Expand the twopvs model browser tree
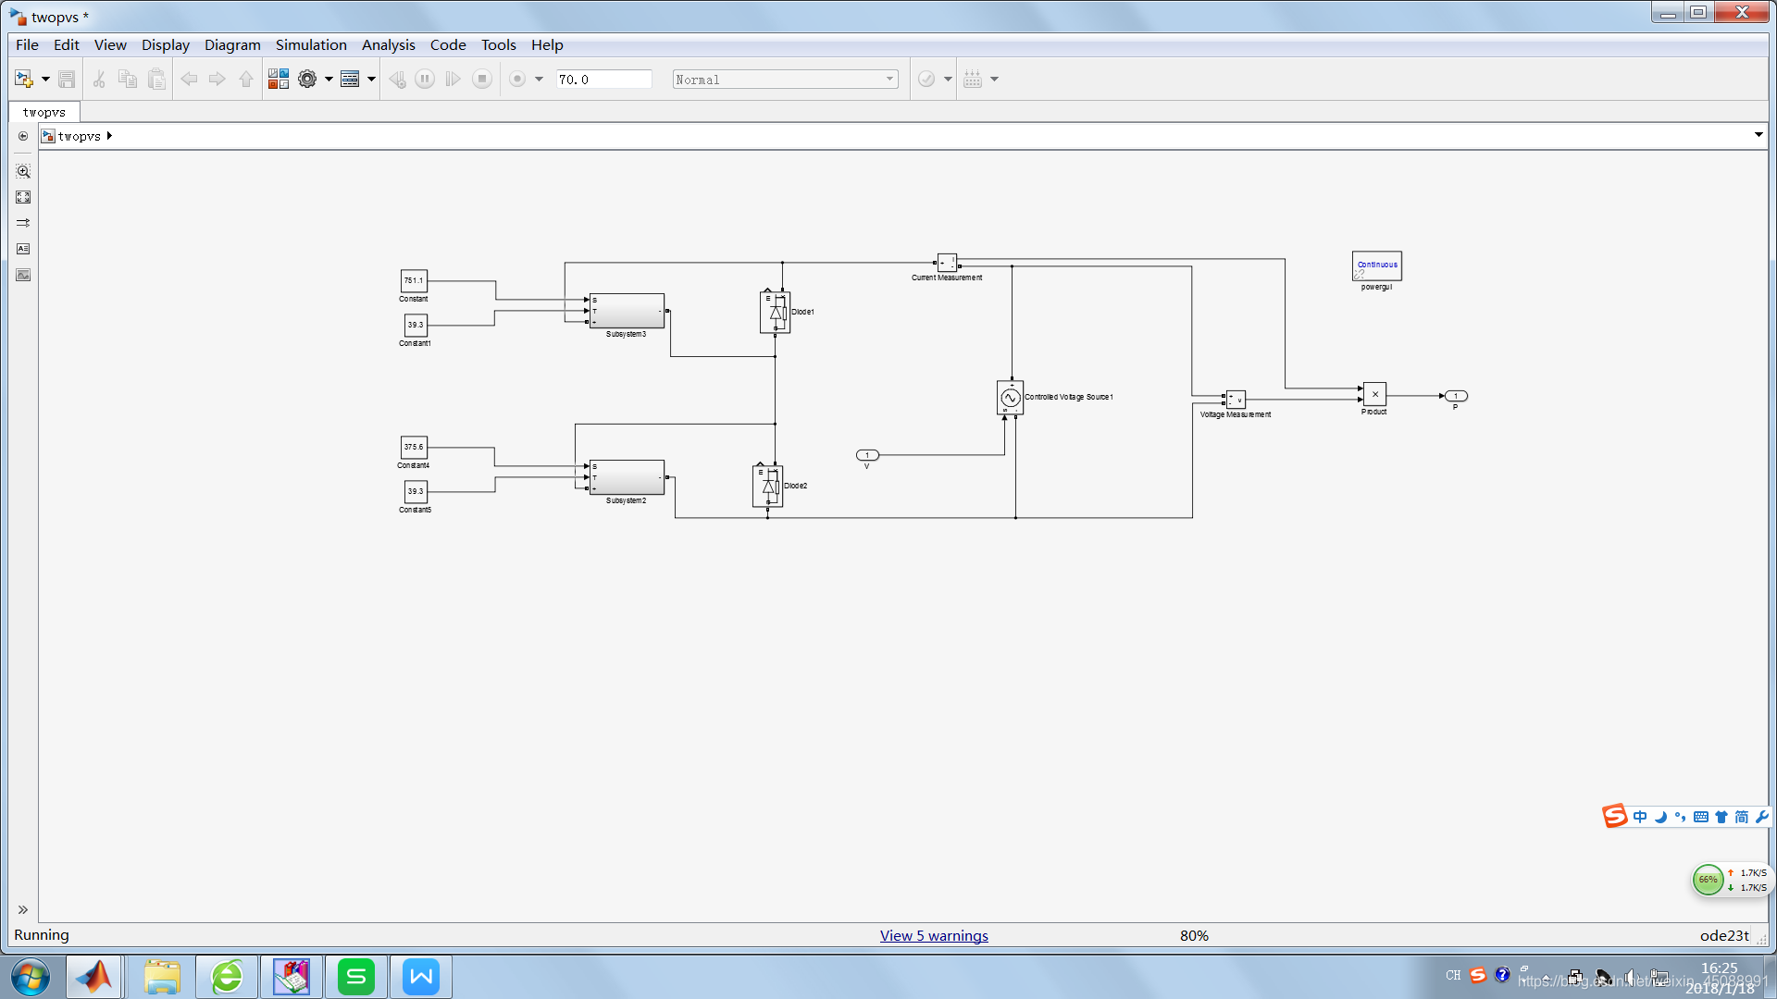 point(108,135)
